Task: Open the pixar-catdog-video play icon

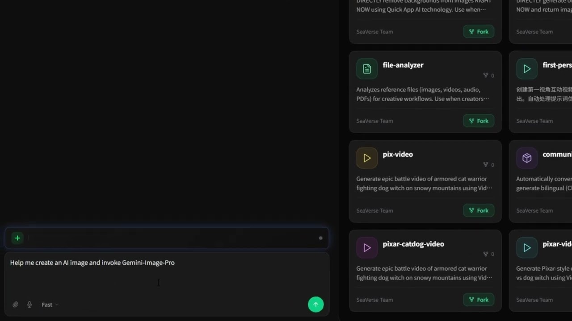Action: [367, 248]
